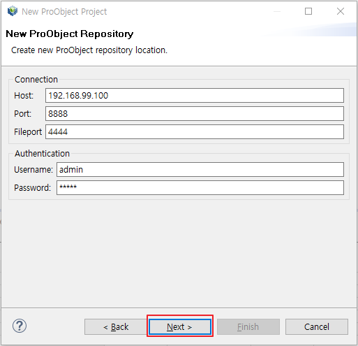Click the Password field
358x346 pixels.
coord(200,187)
